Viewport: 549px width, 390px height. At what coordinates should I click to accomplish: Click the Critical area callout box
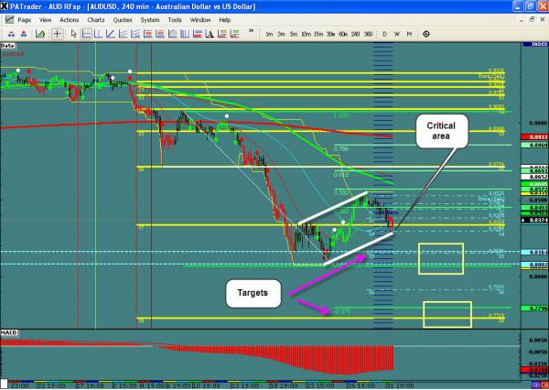(443, 131)
